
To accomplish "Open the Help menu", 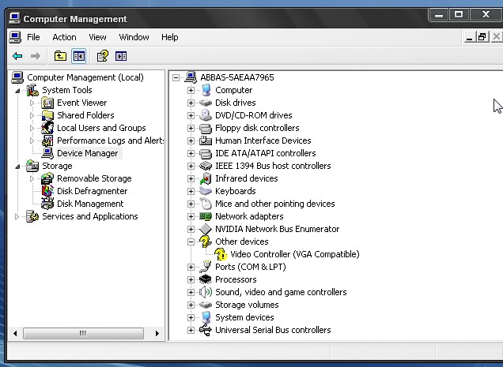I will (170, 37).
